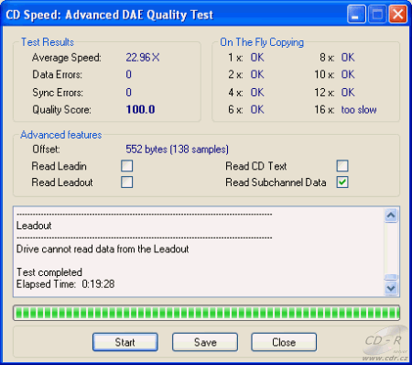Click the 10 x OK result
The height and width of the screenshot is (365, 412).
click(x=348, y=74)
